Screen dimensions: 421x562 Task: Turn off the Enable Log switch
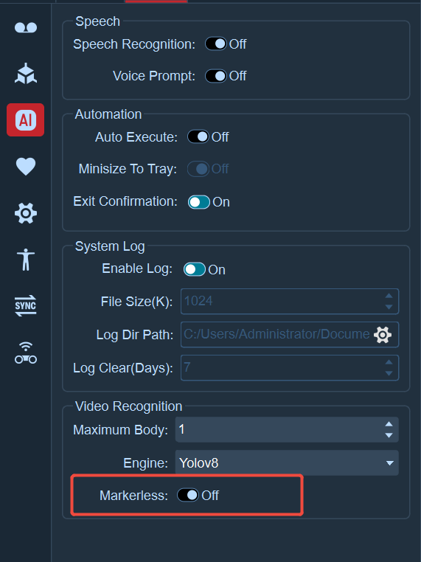(x=195, y=269)
